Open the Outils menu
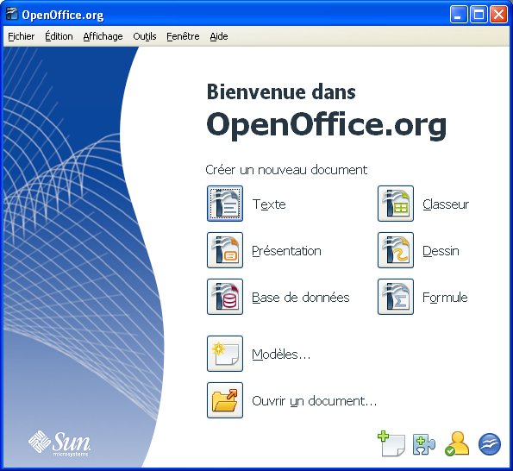 [x=145, y=36]
